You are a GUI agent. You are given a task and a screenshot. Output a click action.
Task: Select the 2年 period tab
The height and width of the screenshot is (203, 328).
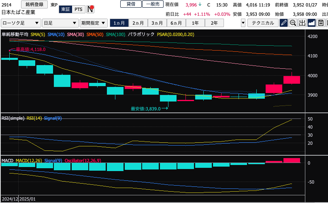tap(214, 23)
